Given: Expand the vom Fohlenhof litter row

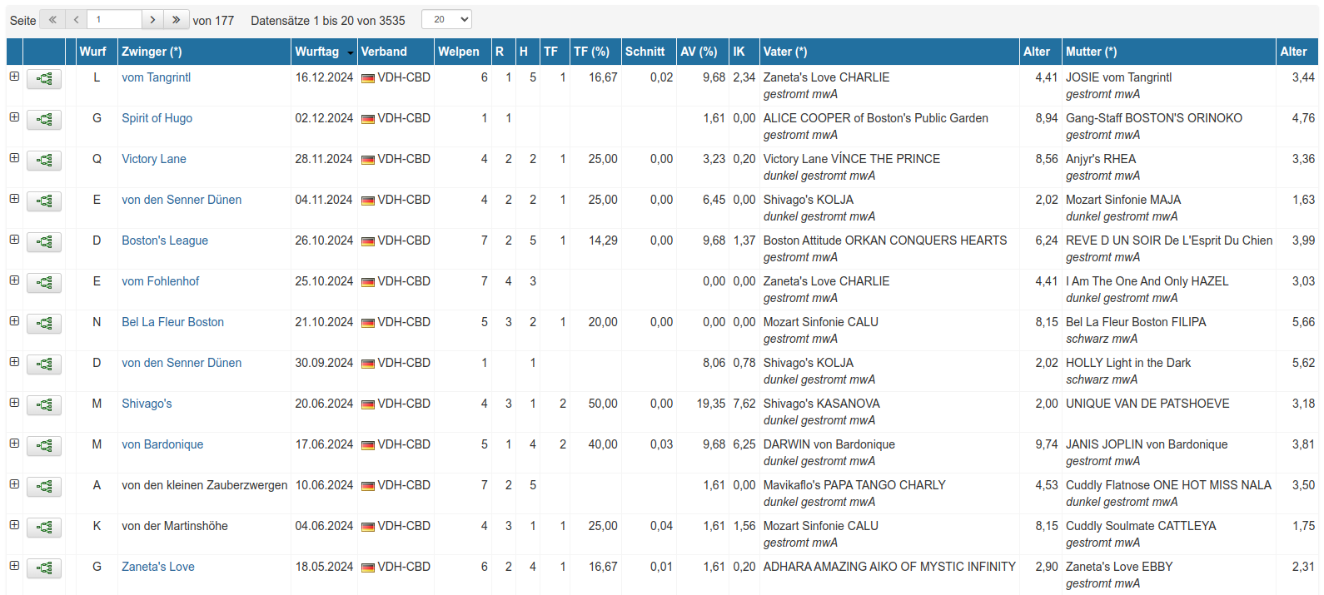Looking at the screenshot, I should click(x=14, y=280).
